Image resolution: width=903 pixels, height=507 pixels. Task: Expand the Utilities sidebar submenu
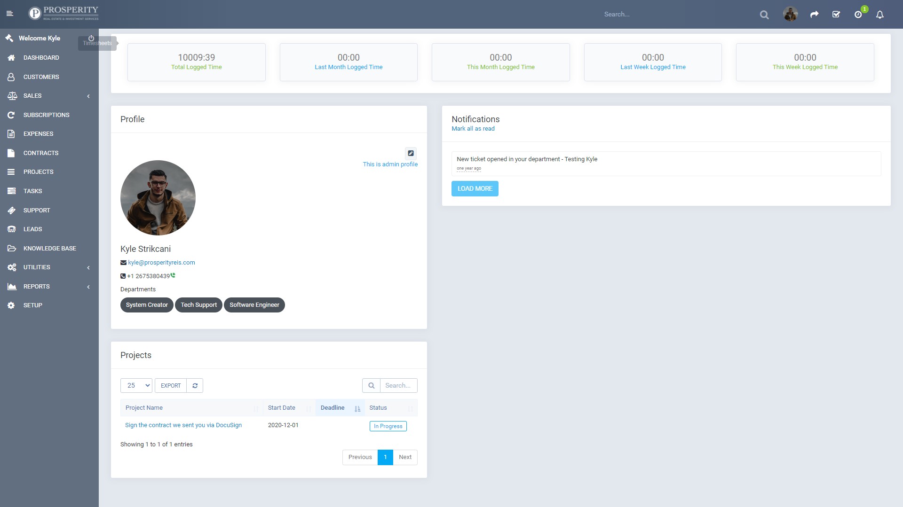(49, 267)
